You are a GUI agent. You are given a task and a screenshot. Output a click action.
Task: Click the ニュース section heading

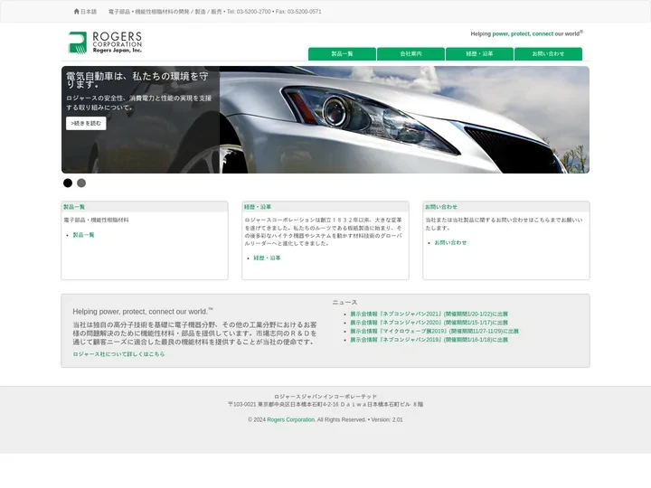(344, 303)
